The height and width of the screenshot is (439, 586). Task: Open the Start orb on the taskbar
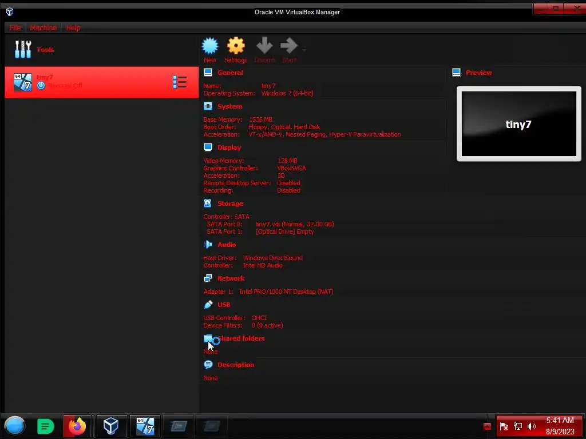pos(14,426)
